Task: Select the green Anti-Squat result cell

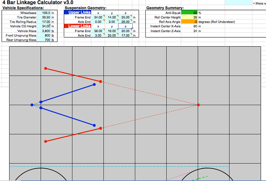Action: pos(190,13)
